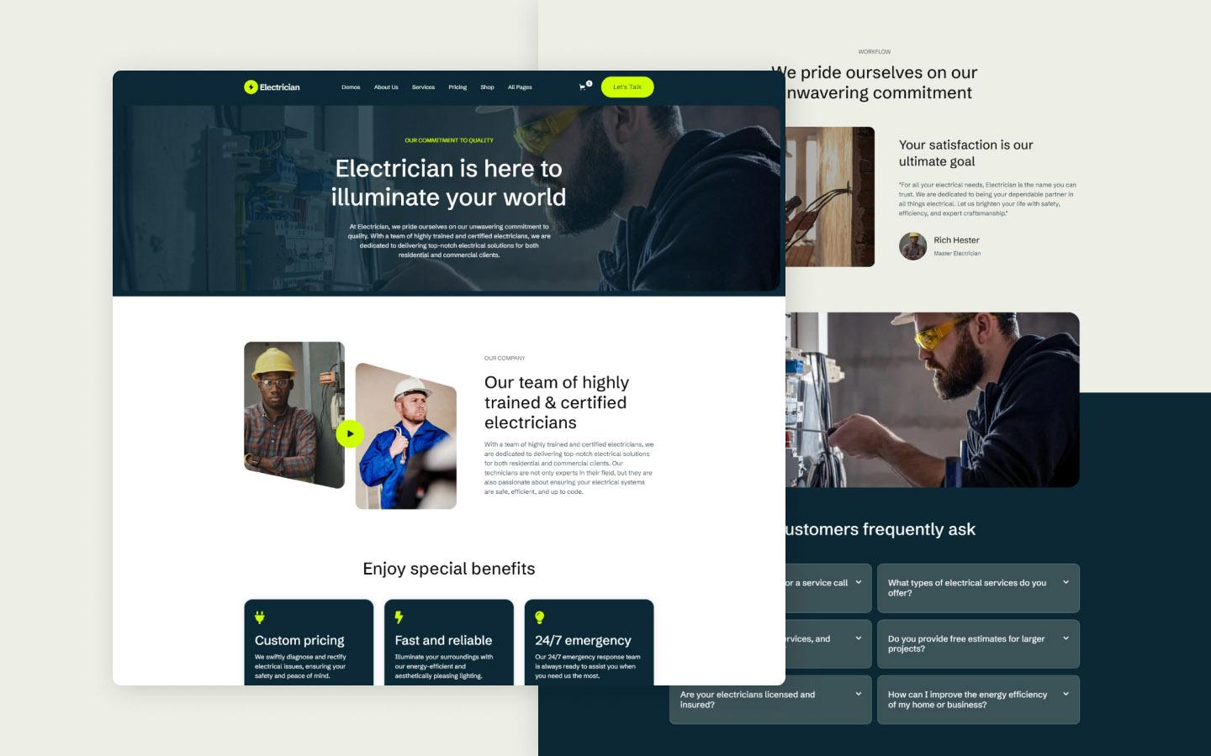Click the 'Master Electrician' caption
This screenshot has height=756, width=1211.
[957, 254]
